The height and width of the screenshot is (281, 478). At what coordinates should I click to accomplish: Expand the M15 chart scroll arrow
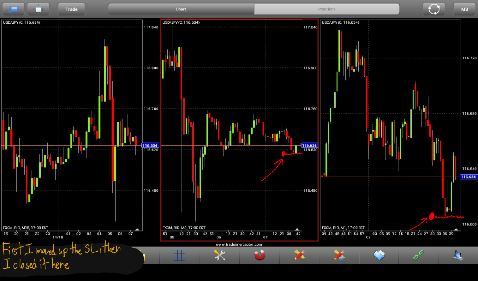137,229
